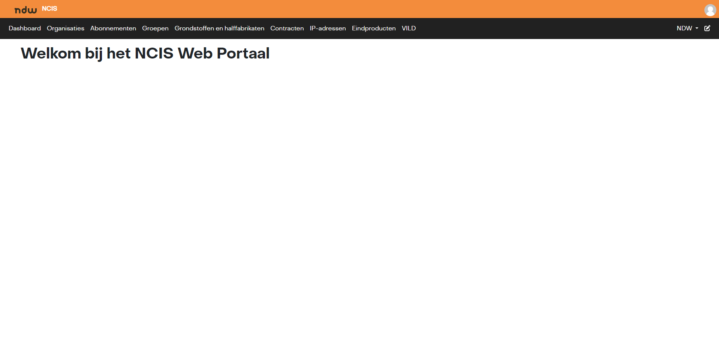Click the Welkom bij het NCIS heading

[145, 53]
